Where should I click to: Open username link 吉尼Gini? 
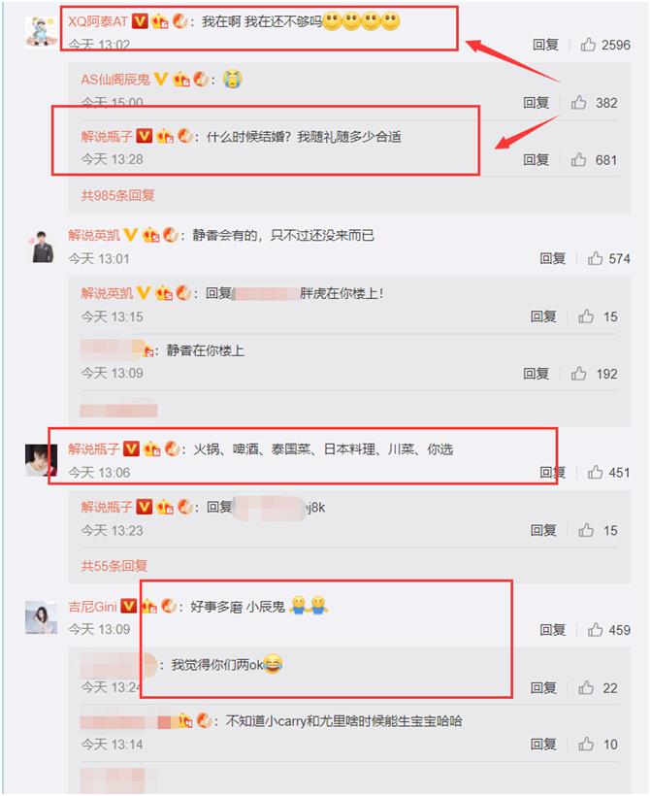point(93,606)
